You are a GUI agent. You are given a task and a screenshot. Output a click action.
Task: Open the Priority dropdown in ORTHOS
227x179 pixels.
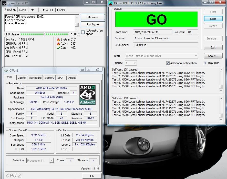pyautogui.click(x=131, y=63)
